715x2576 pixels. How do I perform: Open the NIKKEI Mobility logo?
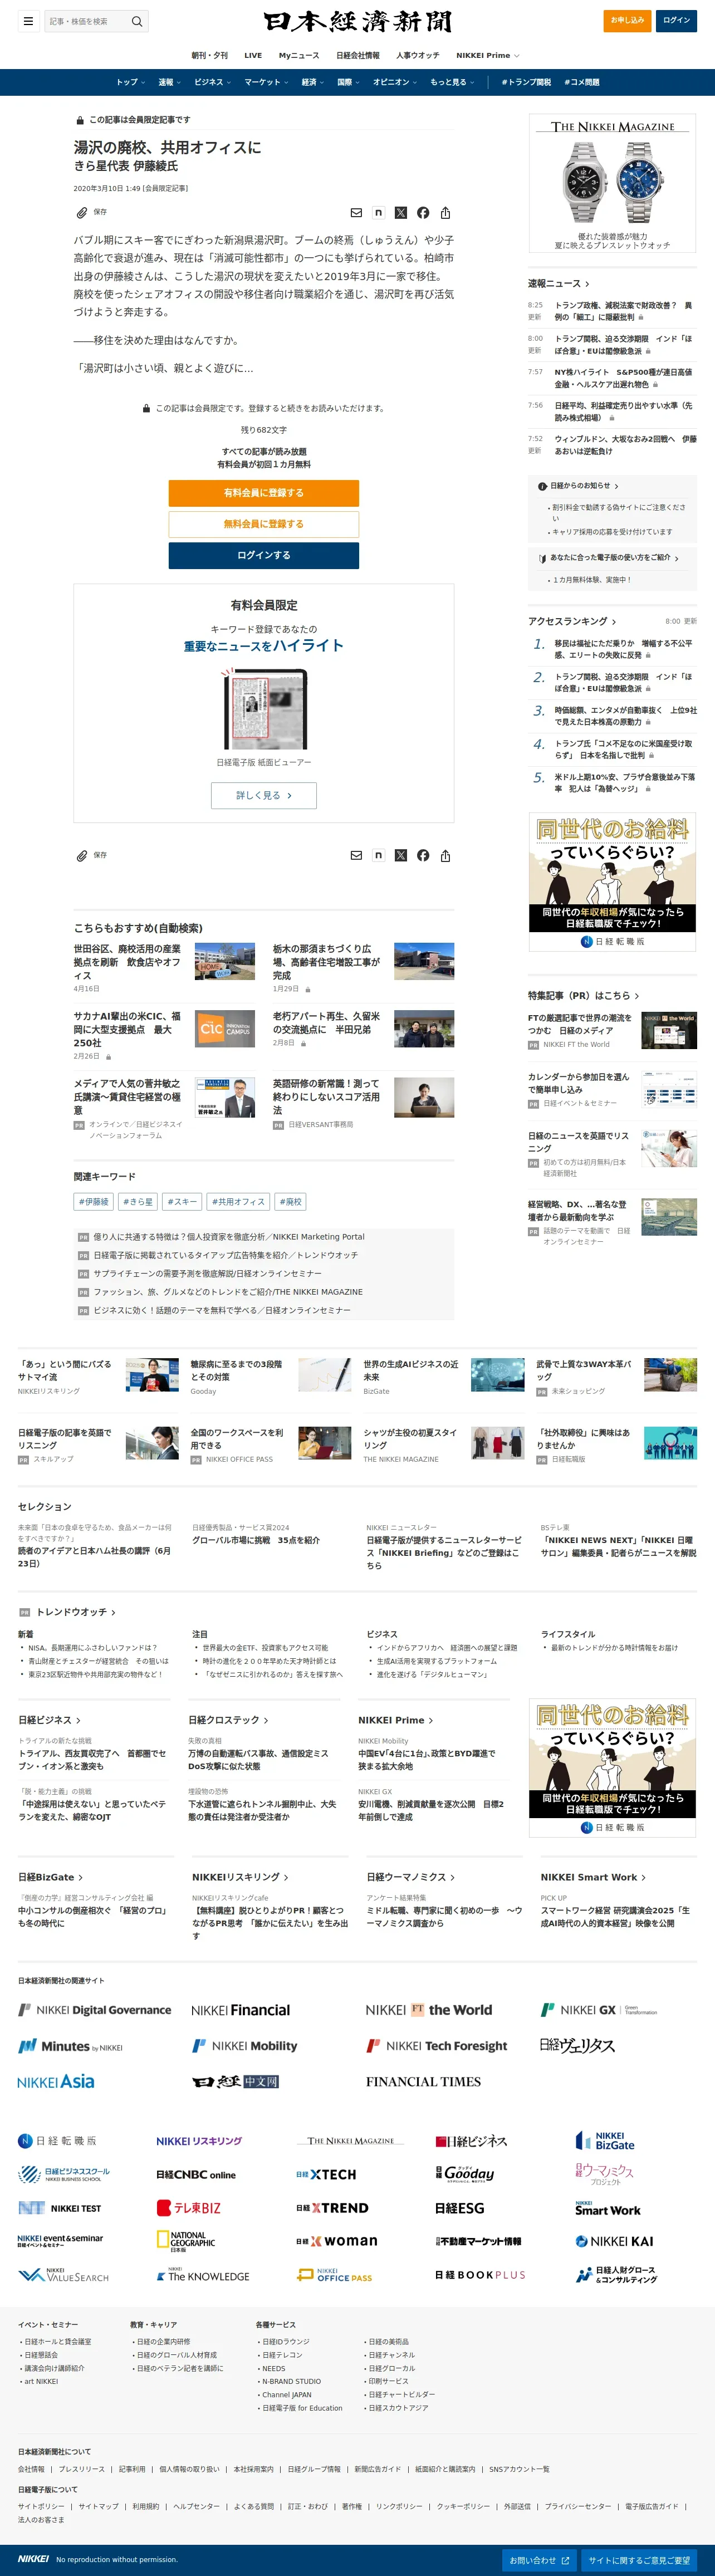coord(245,2046)
